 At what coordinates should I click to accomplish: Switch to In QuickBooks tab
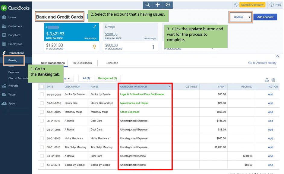coord(83,63)
